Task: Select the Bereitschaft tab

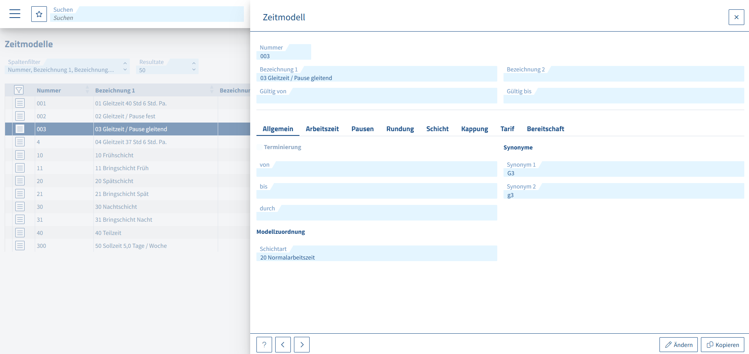Action: click(x=545, y=129)
